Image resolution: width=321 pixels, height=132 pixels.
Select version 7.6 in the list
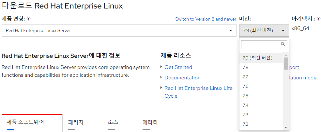coord(261,86)
